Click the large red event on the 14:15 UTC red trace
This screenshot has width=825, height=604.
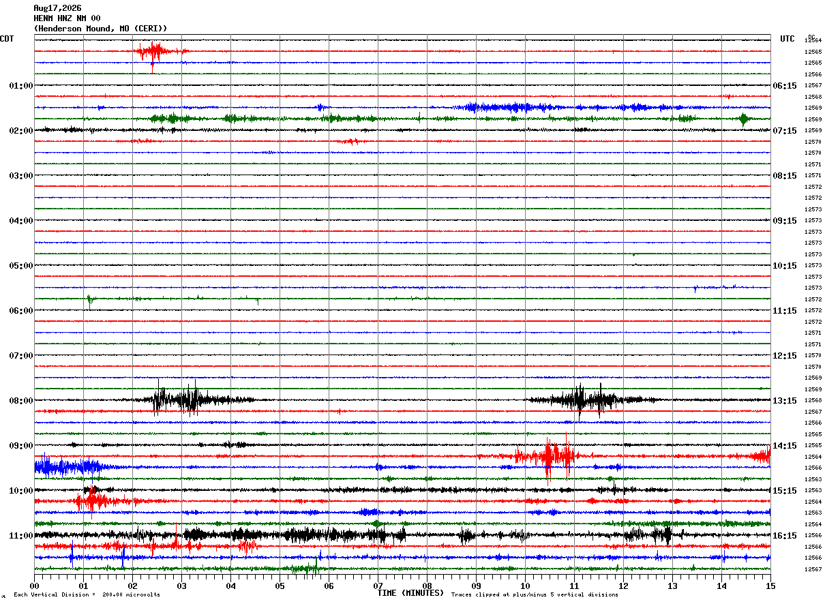(x=551, y=455)
